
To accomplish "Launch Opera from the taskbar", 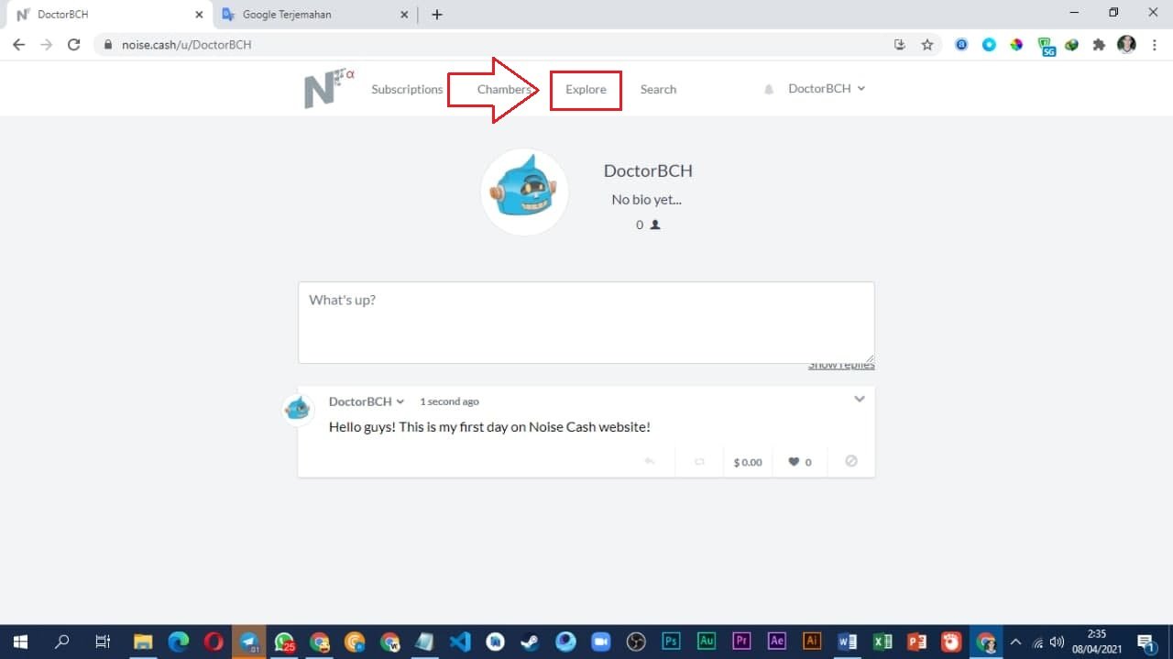I will coord(214,642).
